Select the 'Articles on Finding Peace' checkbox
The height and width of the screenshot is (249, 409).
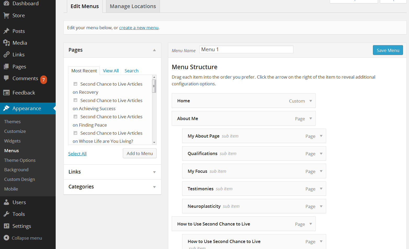click(x=76, y=117)
